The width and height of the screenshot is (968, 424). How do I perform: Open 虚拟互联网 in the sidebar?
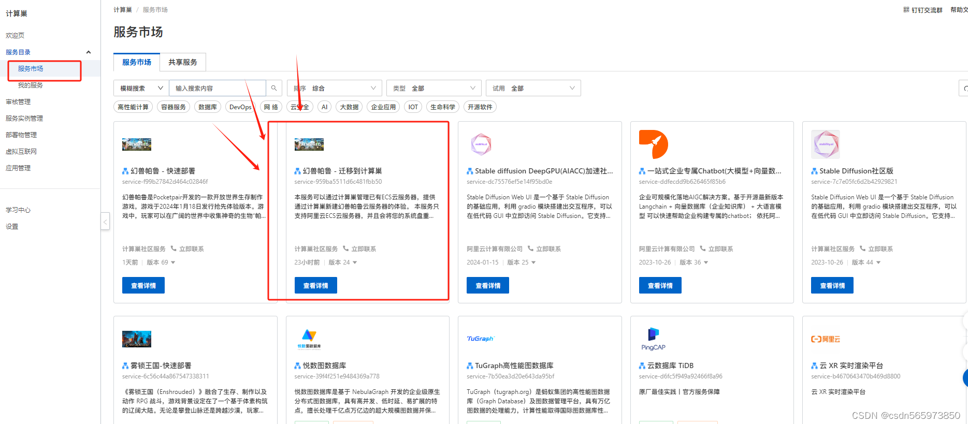[x=21, y=151]
